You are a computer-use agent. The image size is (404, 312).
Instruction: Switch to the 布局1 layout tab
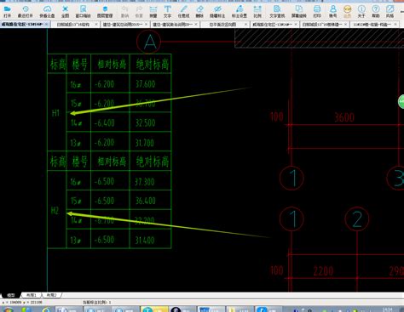coord(32,295)
